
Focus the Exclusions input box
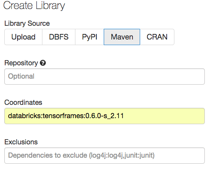[105, 156]
